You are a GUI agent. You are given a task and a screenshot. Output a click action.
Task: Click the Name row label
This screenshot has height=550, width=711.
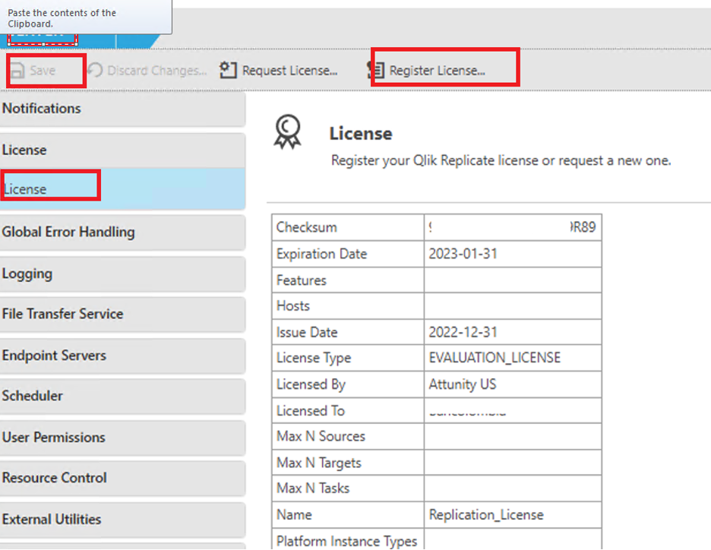pyautogui.click(x=294, y=515)
